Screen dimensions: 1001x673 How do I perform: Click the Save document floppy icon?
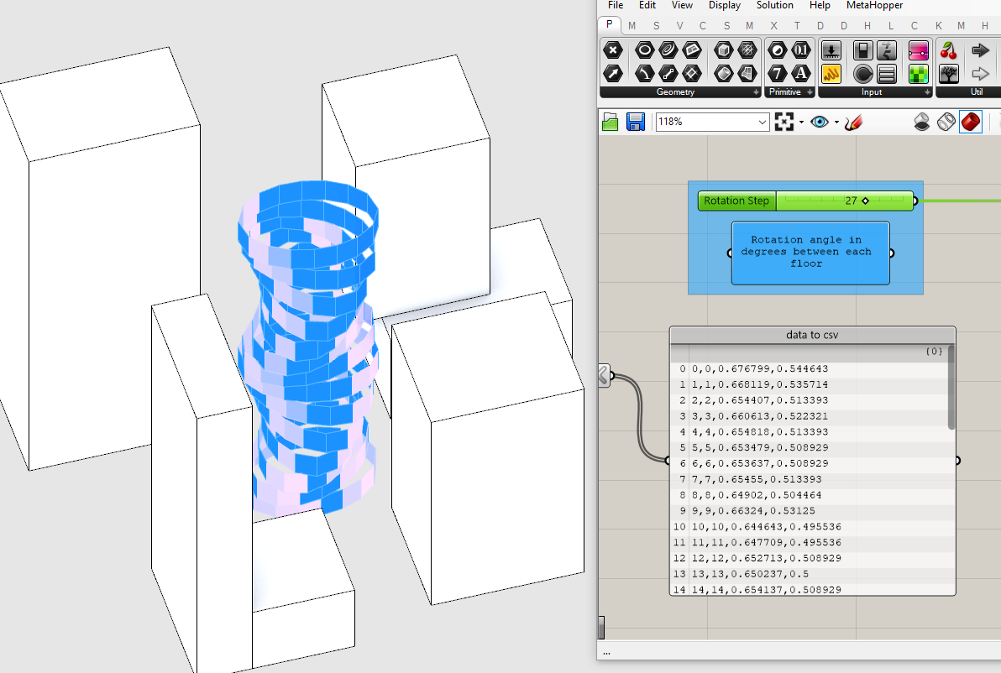[x=636, y=122]
